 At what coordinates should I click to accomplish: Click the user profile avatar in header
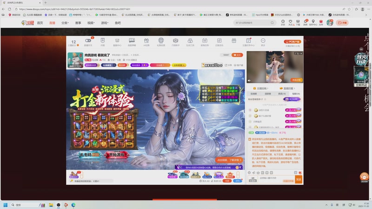(330, 23)
